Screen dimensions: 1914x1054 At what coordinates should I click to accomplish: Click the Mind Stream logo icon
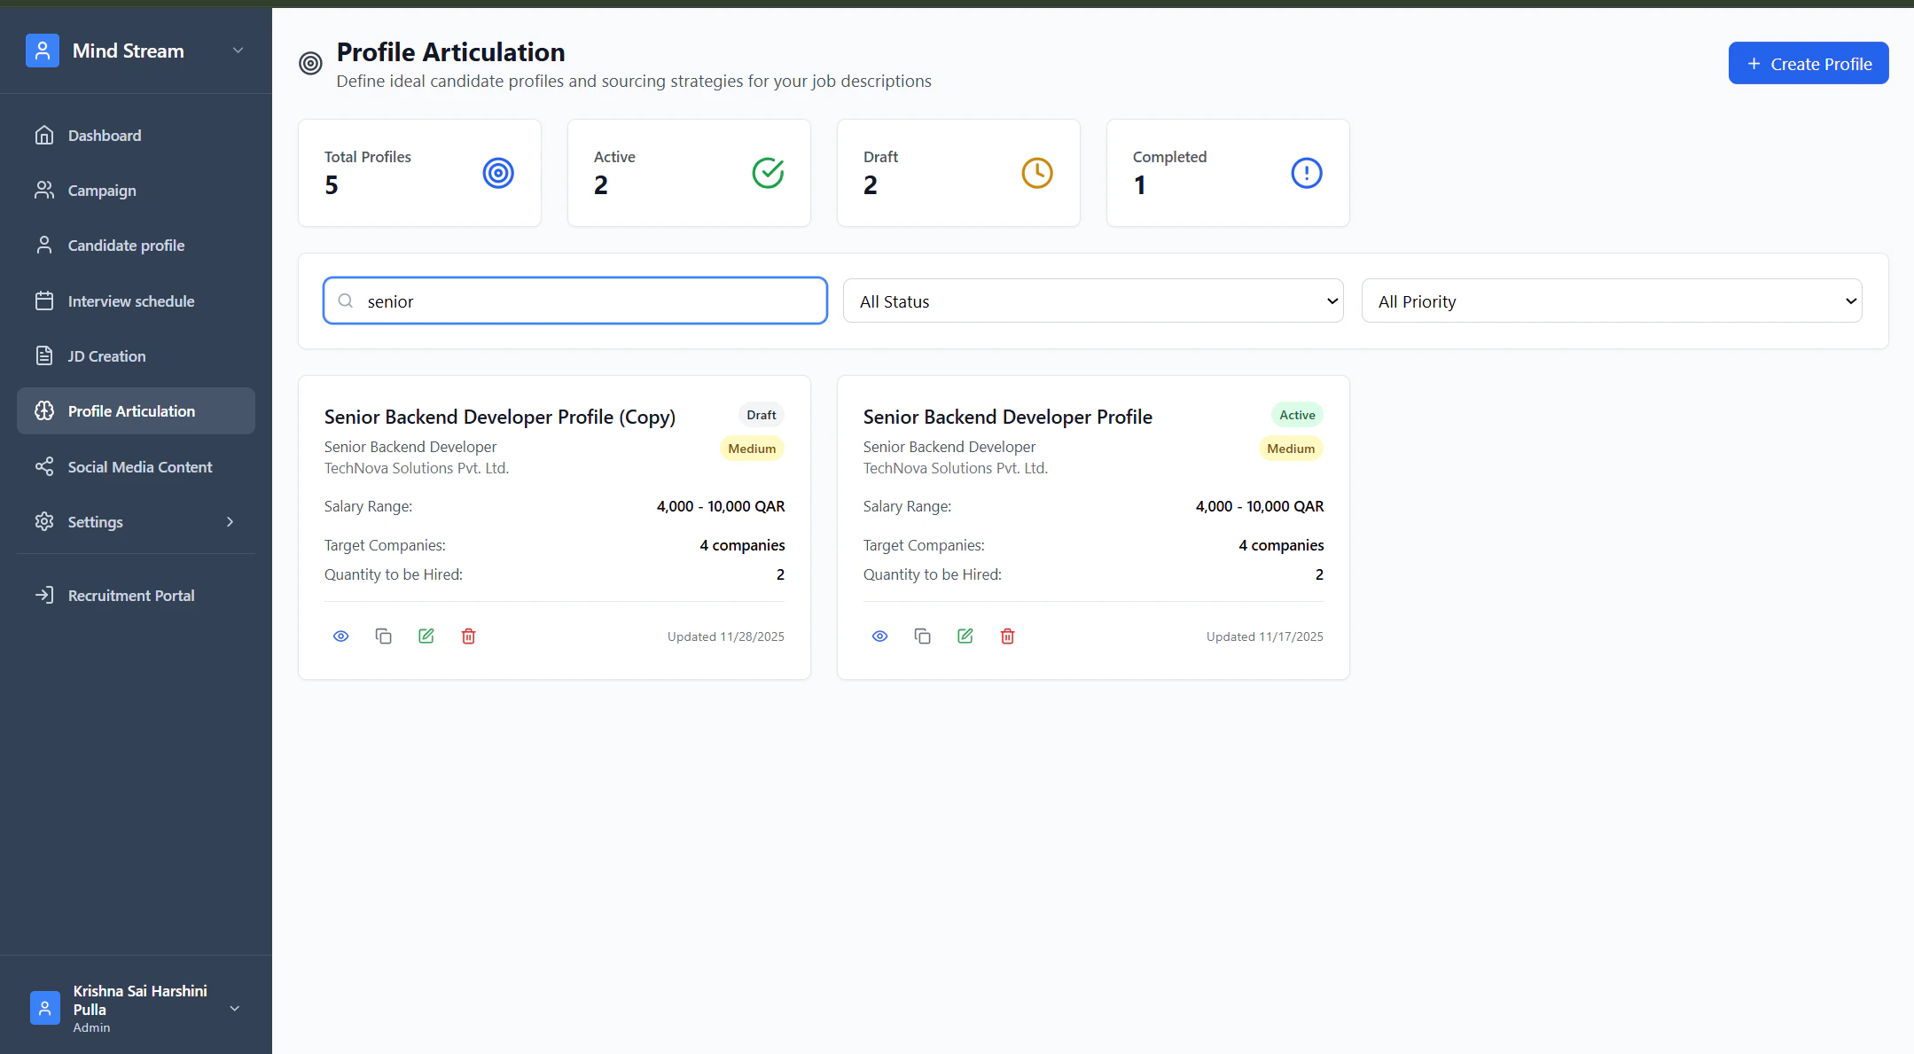click(x=43, y=51)
